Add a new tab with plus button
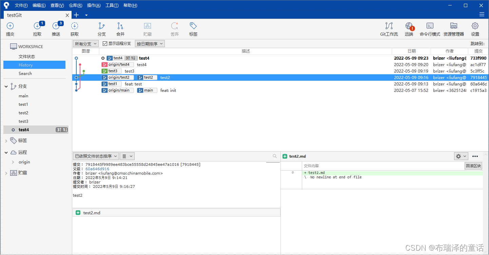Image resolution: width=489 pixels, height=255 pixels. [76, 15]
